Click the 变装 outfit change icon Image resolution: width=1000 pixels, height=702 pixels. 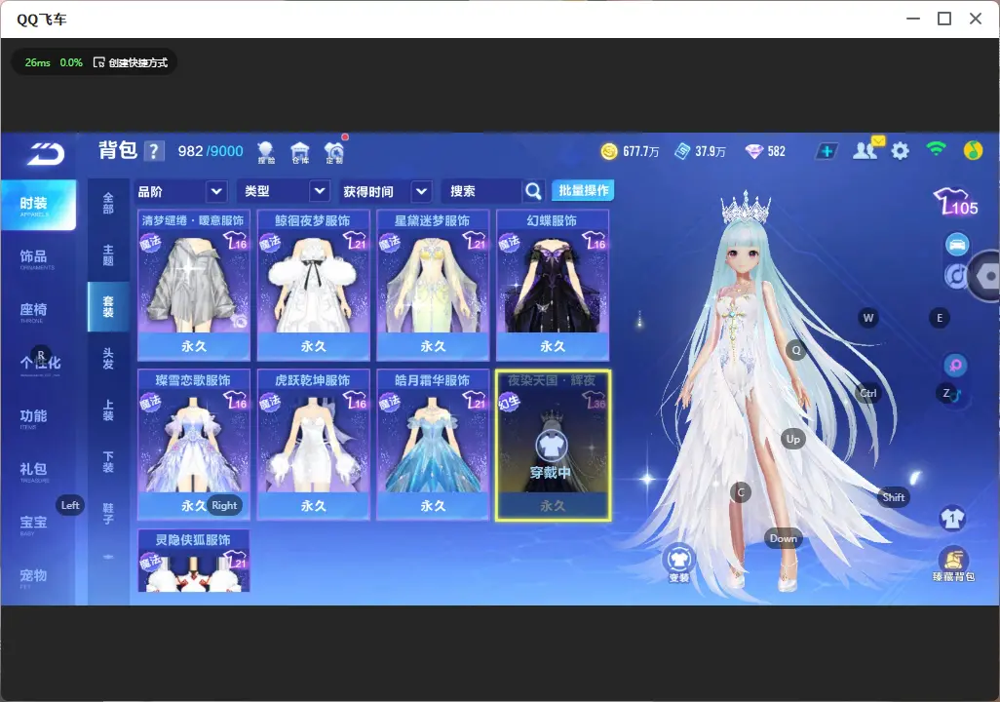678,564
